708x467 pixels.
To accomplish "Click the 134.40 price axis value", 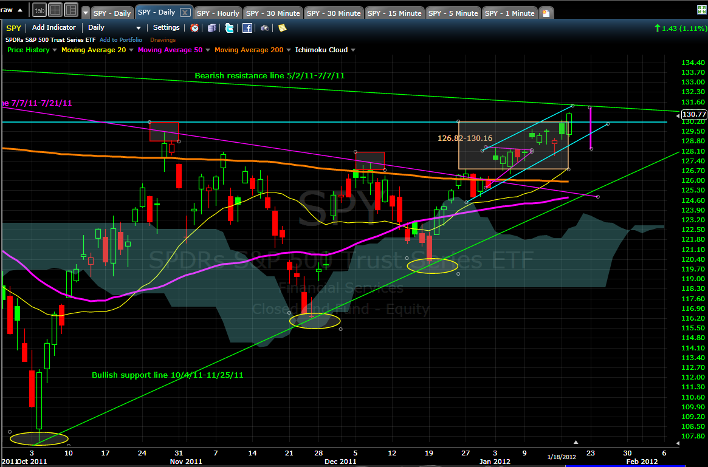I will [x=693, y=63].
